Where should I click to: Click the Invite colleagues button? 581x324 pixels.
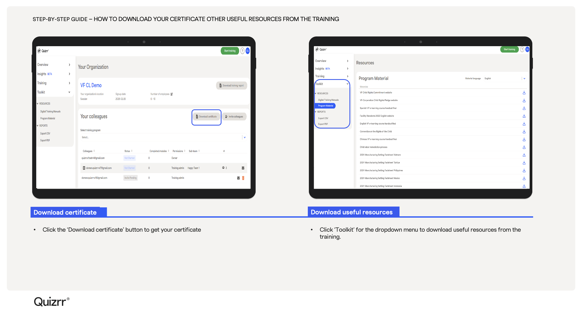[234, 117]
